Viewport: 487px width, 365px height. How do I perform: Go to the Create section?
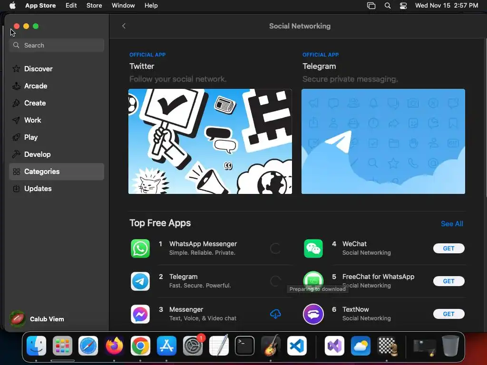(x=57, y=103)
